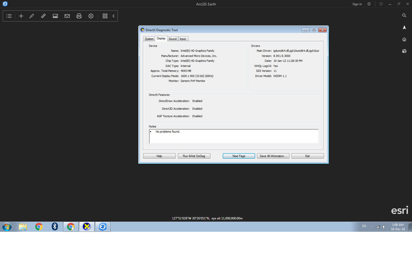This screenshot has height=257, width=412.
Task: Click 'Advanced Micro Devices, Inc.' manufacturer value
Action: coord(199,56)
